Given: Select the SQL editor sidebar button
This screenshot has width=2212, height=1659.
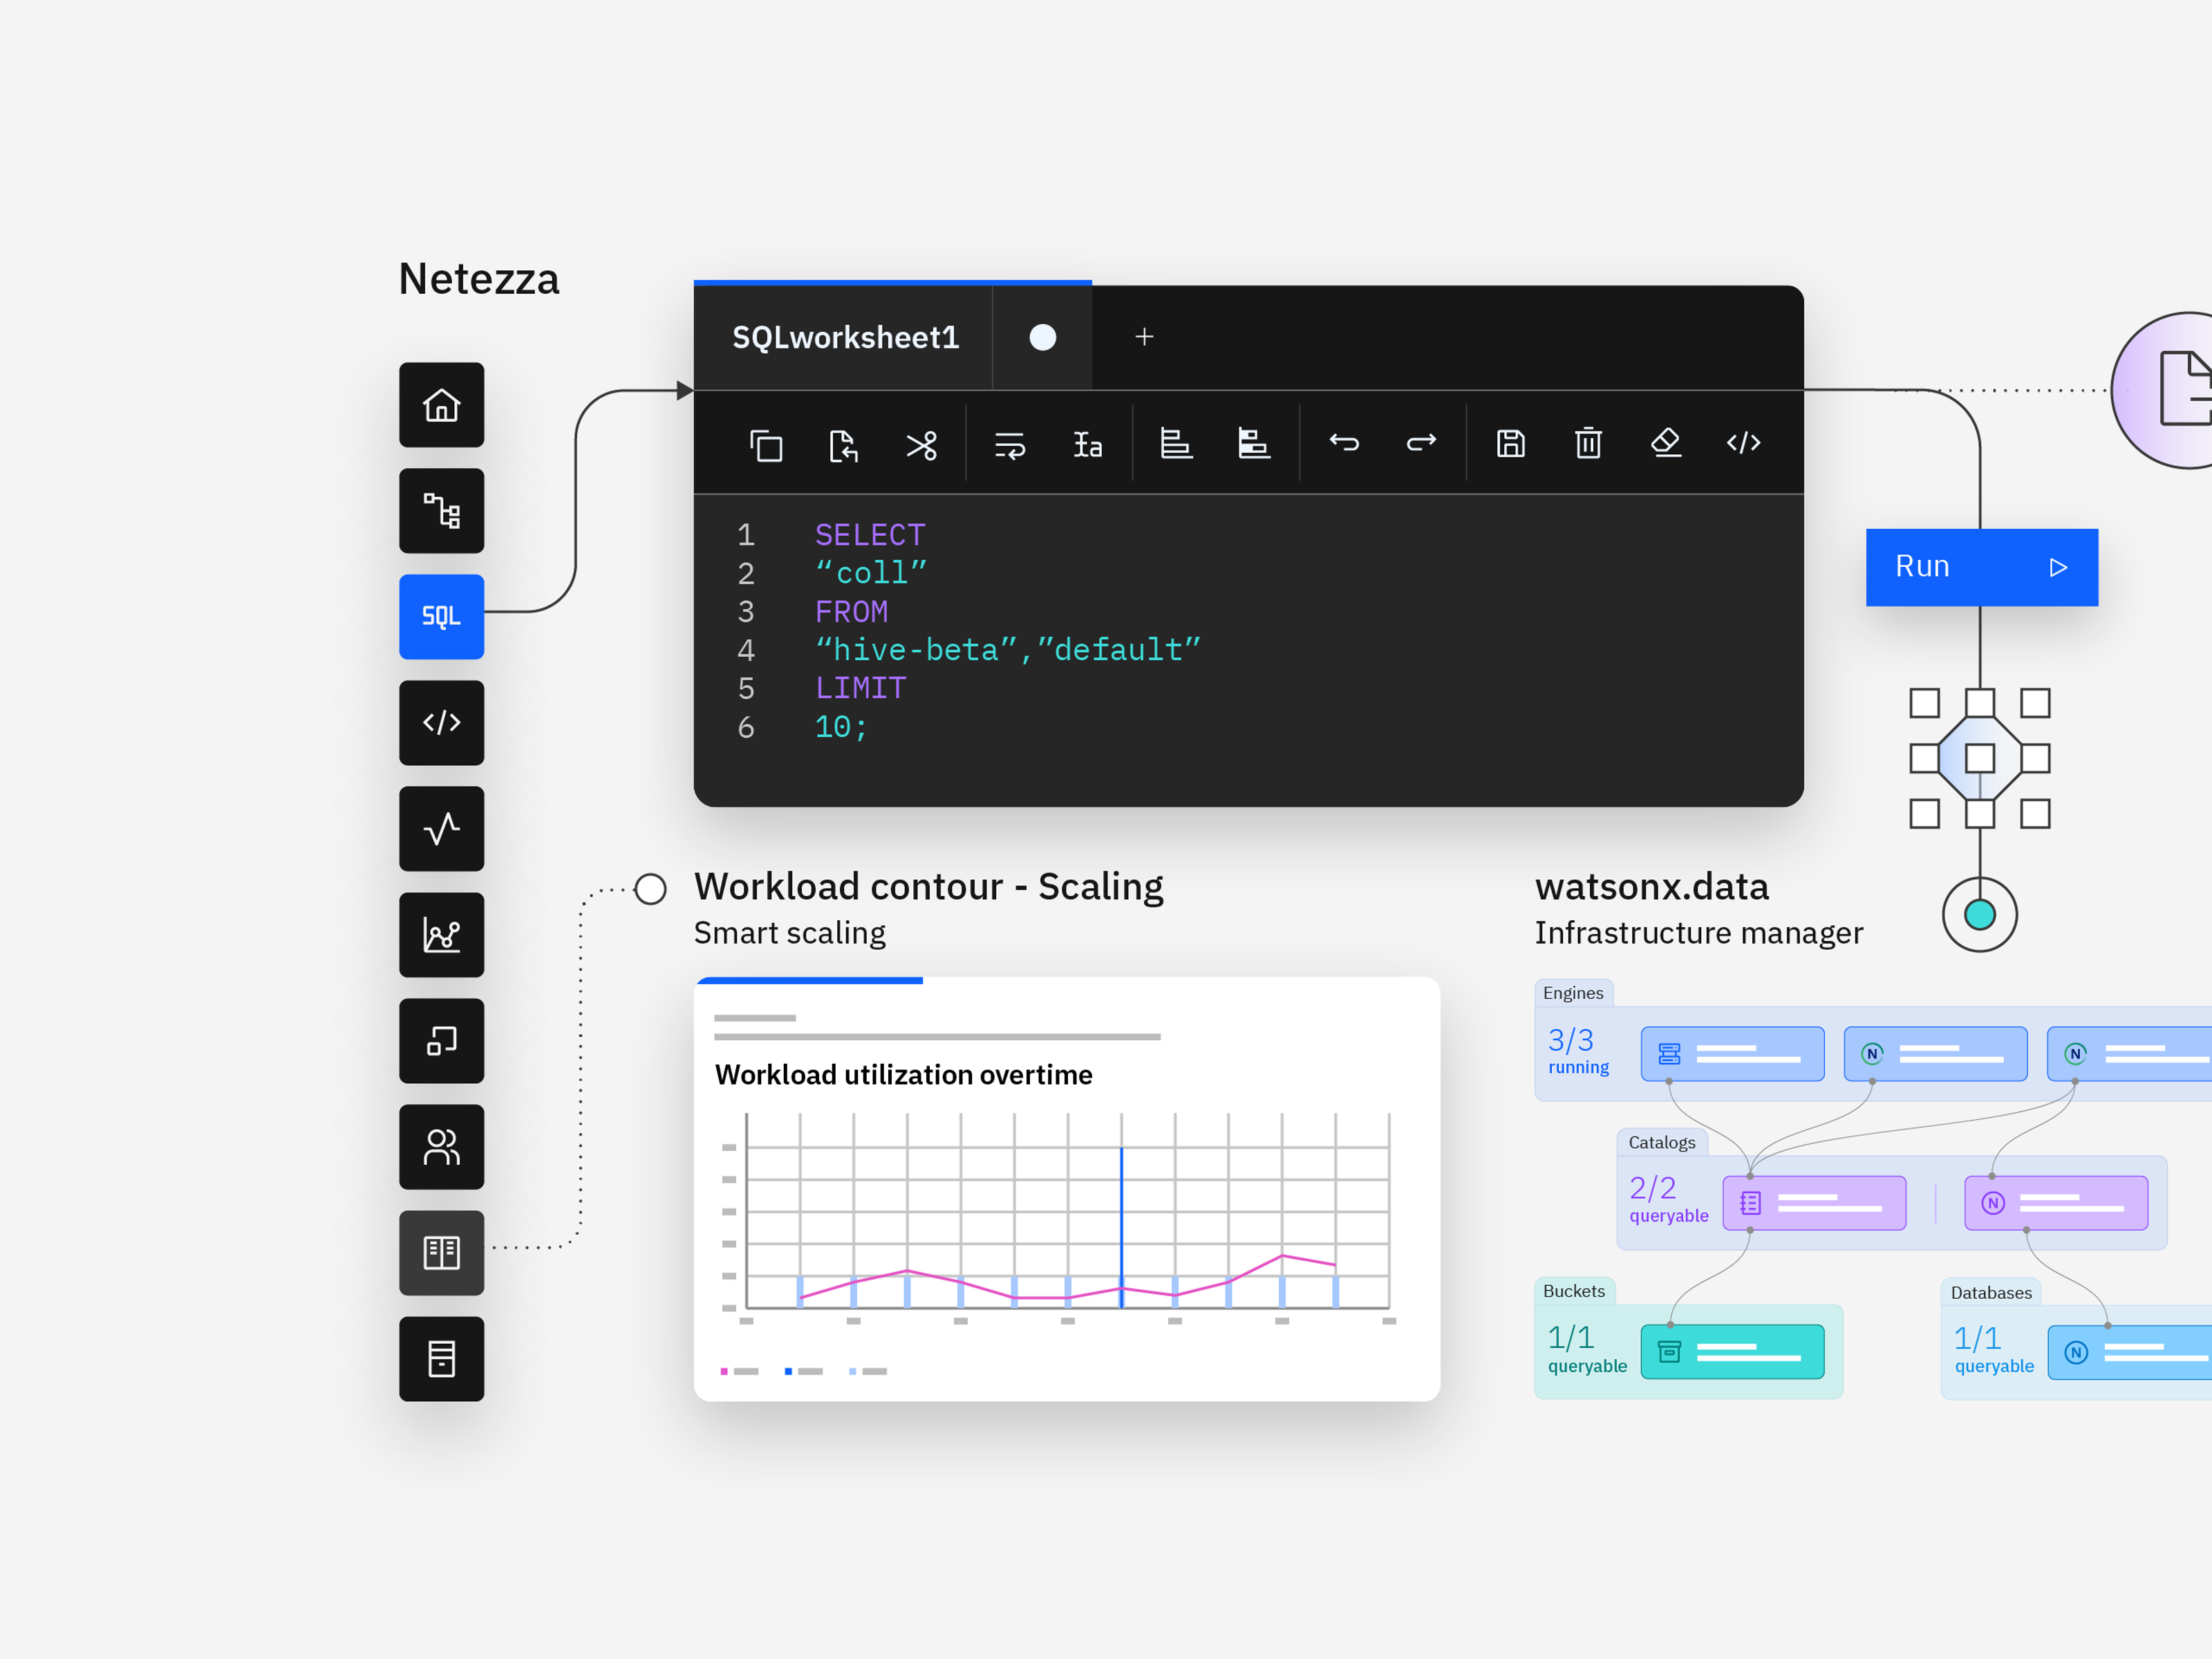Looking at the screenshot, I should pos(441,617).
